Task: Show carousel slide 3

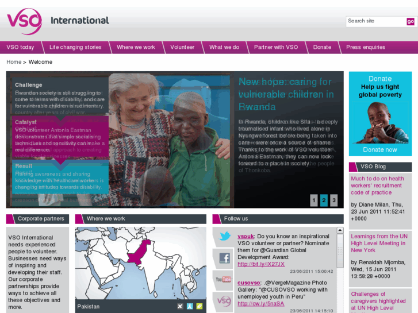Action: click(334, 200)
